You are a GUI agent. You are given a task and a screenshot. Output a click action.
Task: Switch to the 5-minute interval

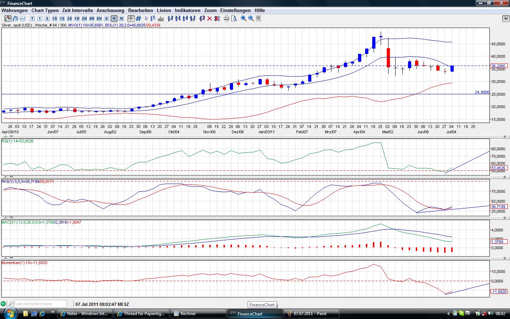point(47,18)
